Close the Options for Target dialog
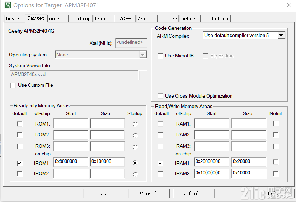 pos(289,5)
